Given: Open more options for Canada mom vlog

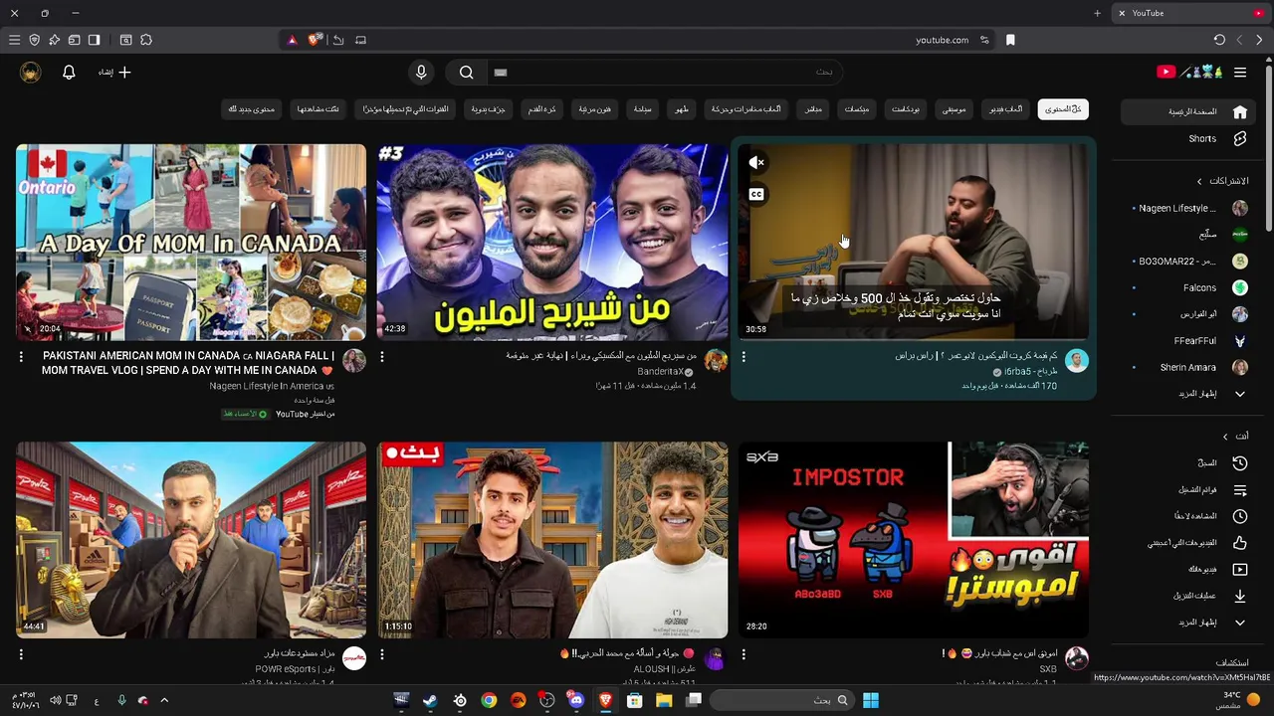Looking at the screenshot, I should click(x=21, y=356).
